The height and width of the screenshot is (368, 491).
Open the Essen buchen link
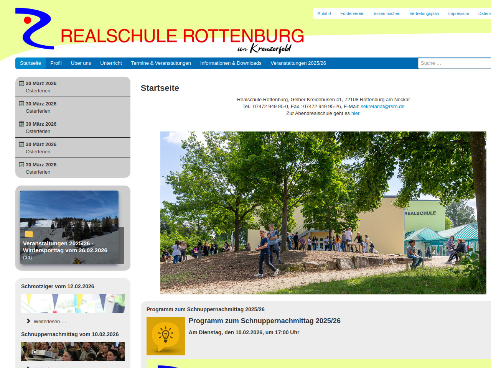coord(387,13)
